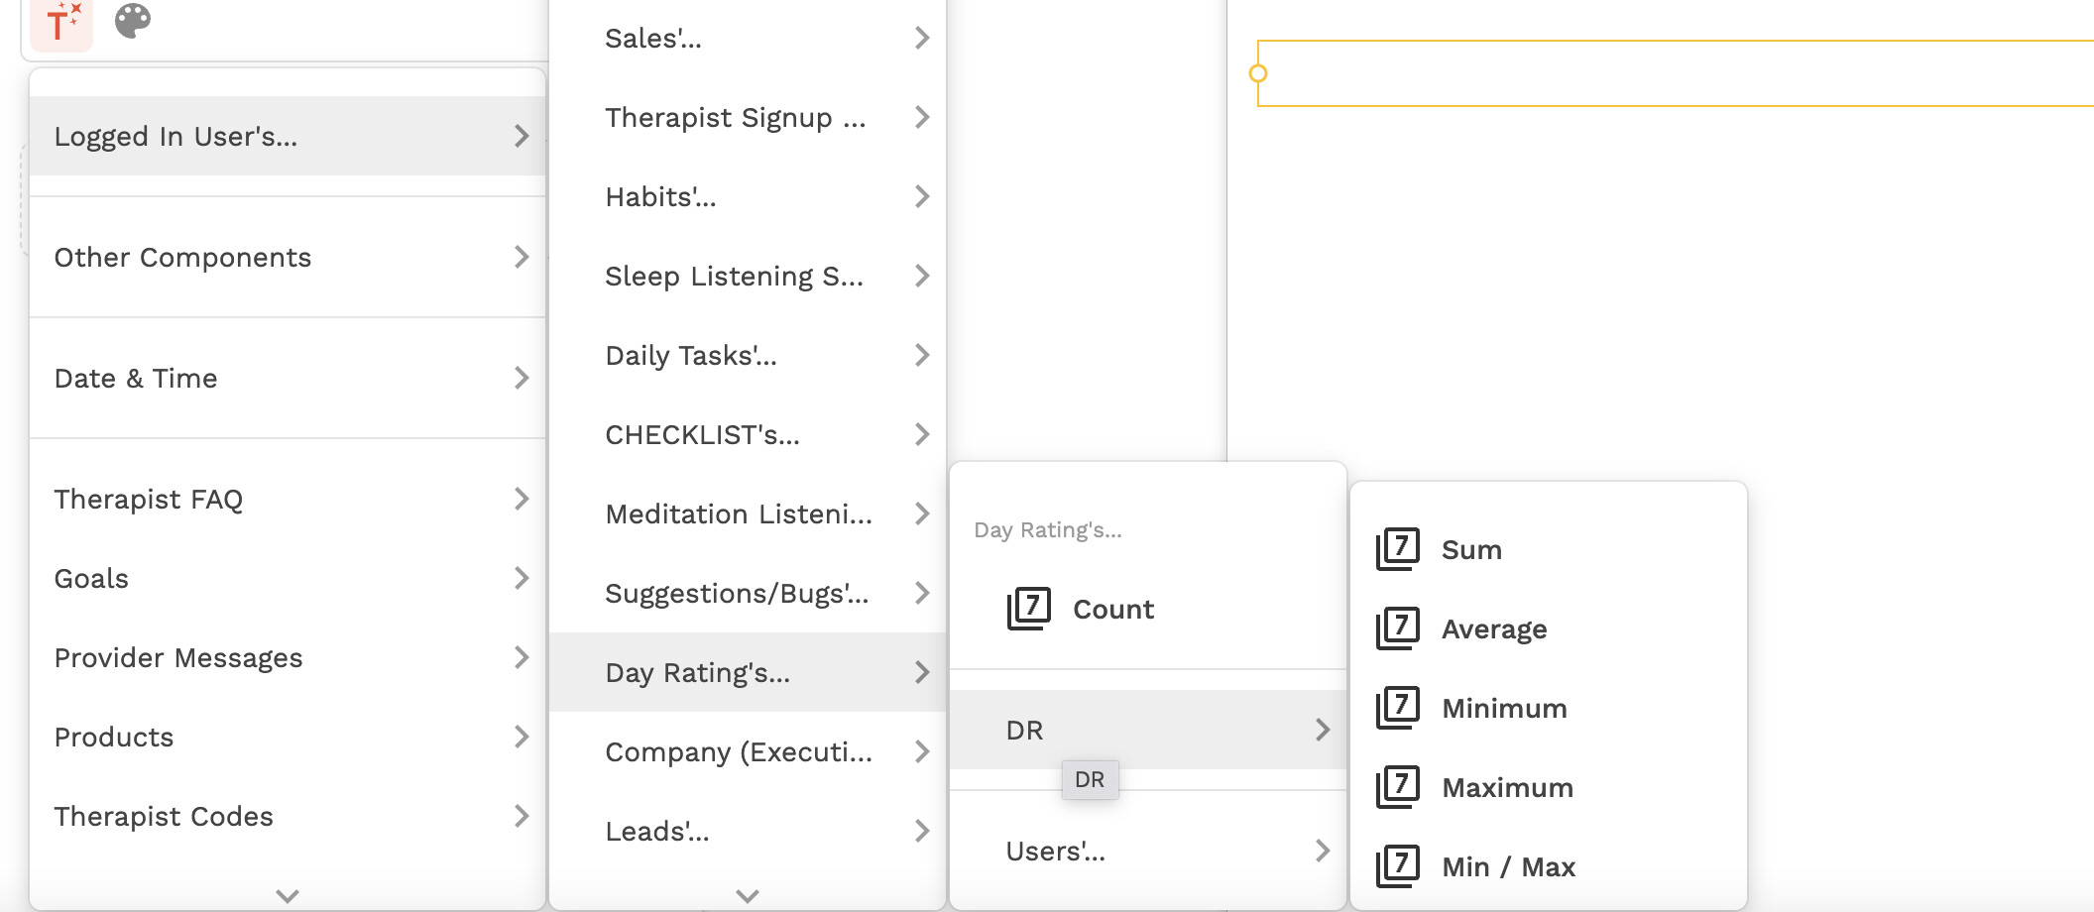Expand the DR field submenu
This screenshot has width=2094, height=912.
pos(1147,731)
